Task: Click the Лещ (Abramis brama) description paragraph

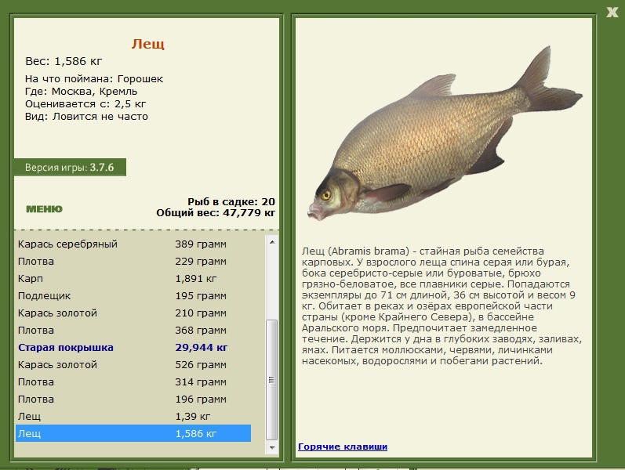Action: (441, 306)
